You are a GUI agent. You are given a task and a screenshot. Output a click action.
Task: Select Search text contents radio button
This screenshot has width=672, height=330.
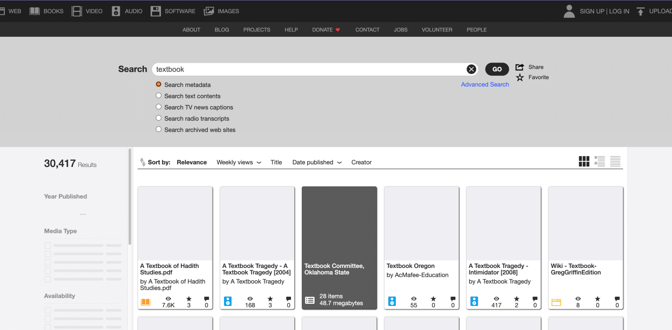159,96
